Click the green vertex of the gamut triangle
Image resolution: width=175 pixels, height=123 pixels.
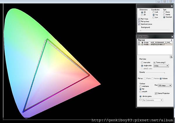point(47,39)
